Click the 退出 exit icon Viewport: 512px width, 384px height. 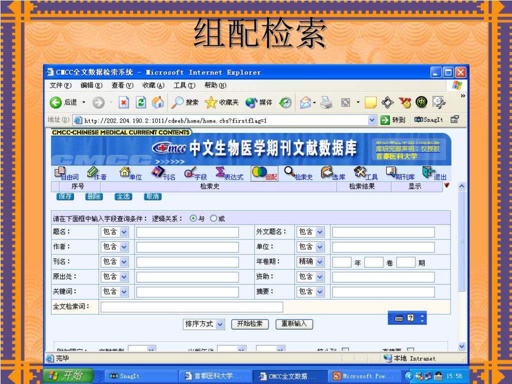point(434,173)
